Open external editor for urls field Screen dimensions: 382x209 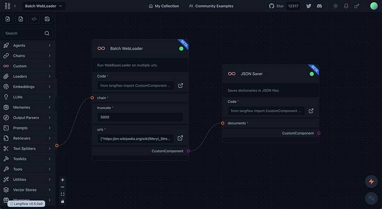(x=180, y=138)
